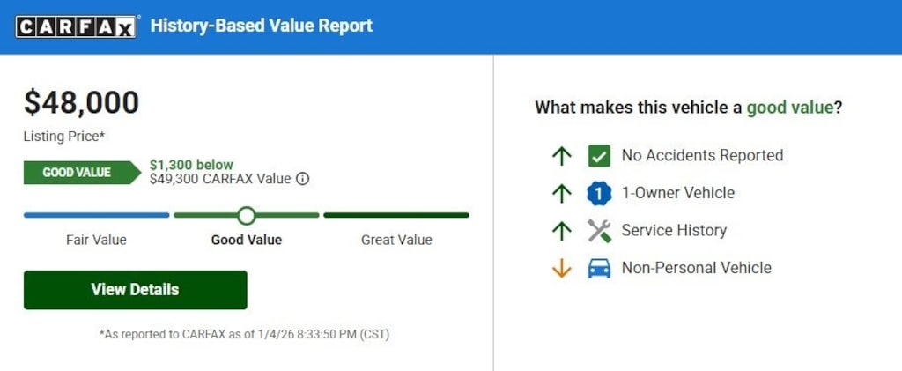The image size is (902, 371).
Task: Click the History-Based Value Report title
Action: [x=262, y=26]
